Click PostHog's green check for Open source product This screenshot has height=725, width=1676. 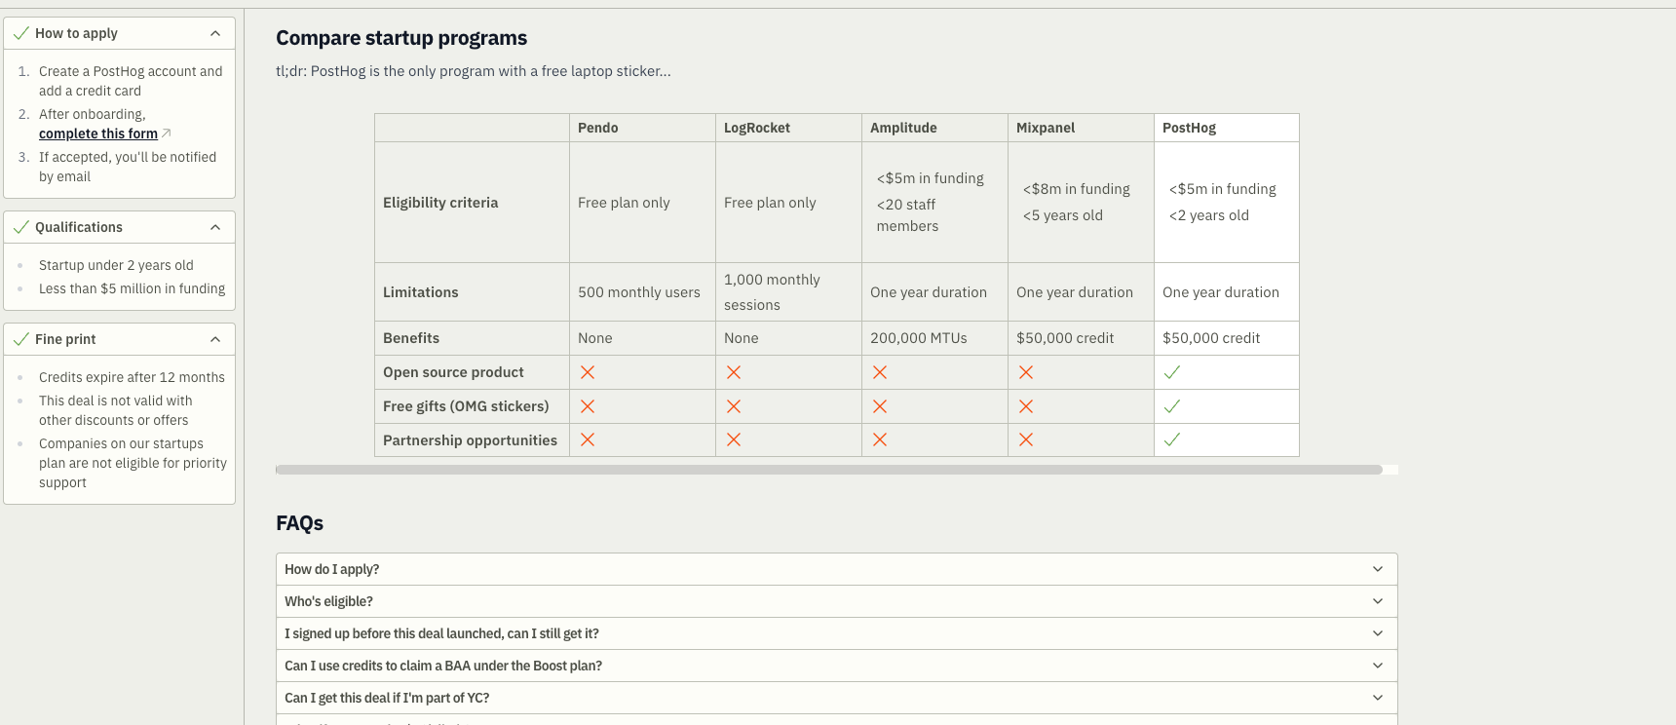[1172, 372]
